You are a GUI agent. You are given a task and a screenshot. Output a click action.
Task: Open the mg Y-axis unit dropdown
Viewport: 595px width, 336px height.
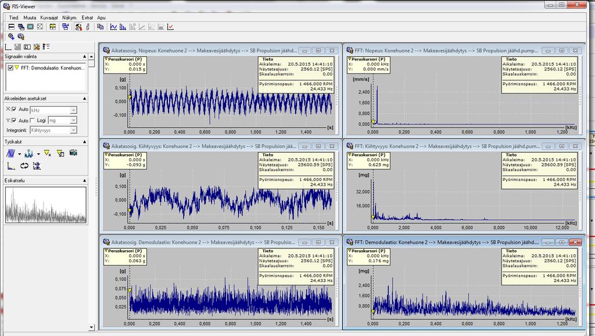73,121
